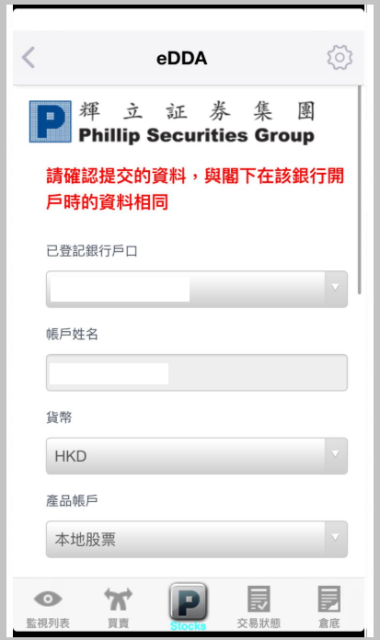Click the 帳戶姓名 input field
This screenshot has height=640, width=380.
click(197, 372)
